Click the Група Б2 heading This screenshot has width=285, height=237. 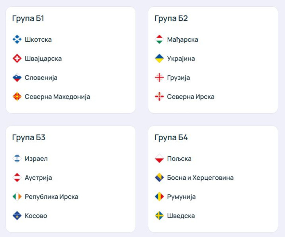point(171,18)
